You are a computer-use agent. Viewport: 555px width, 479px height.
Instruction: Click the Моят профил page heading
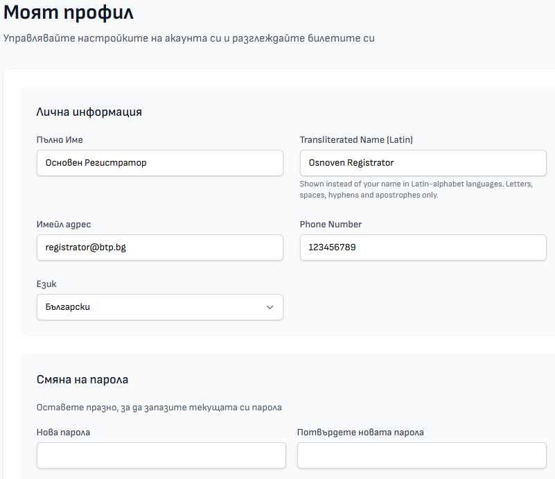coord(69,12)
